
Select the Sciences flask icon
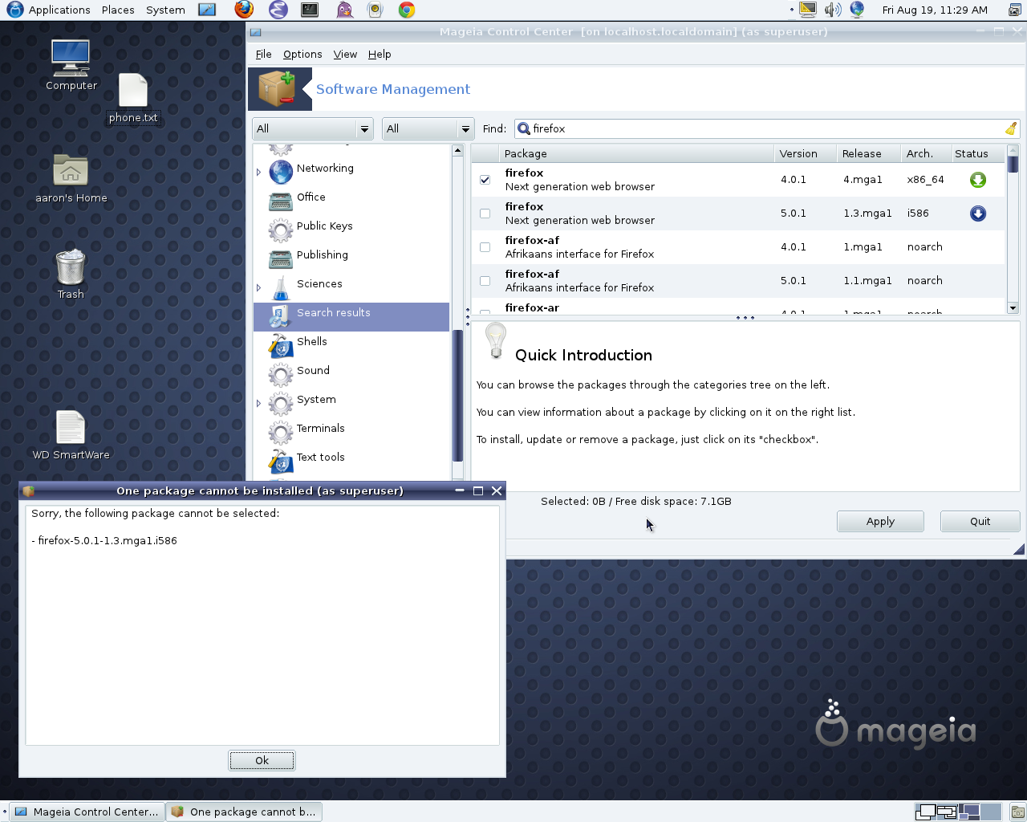(281, 287)
